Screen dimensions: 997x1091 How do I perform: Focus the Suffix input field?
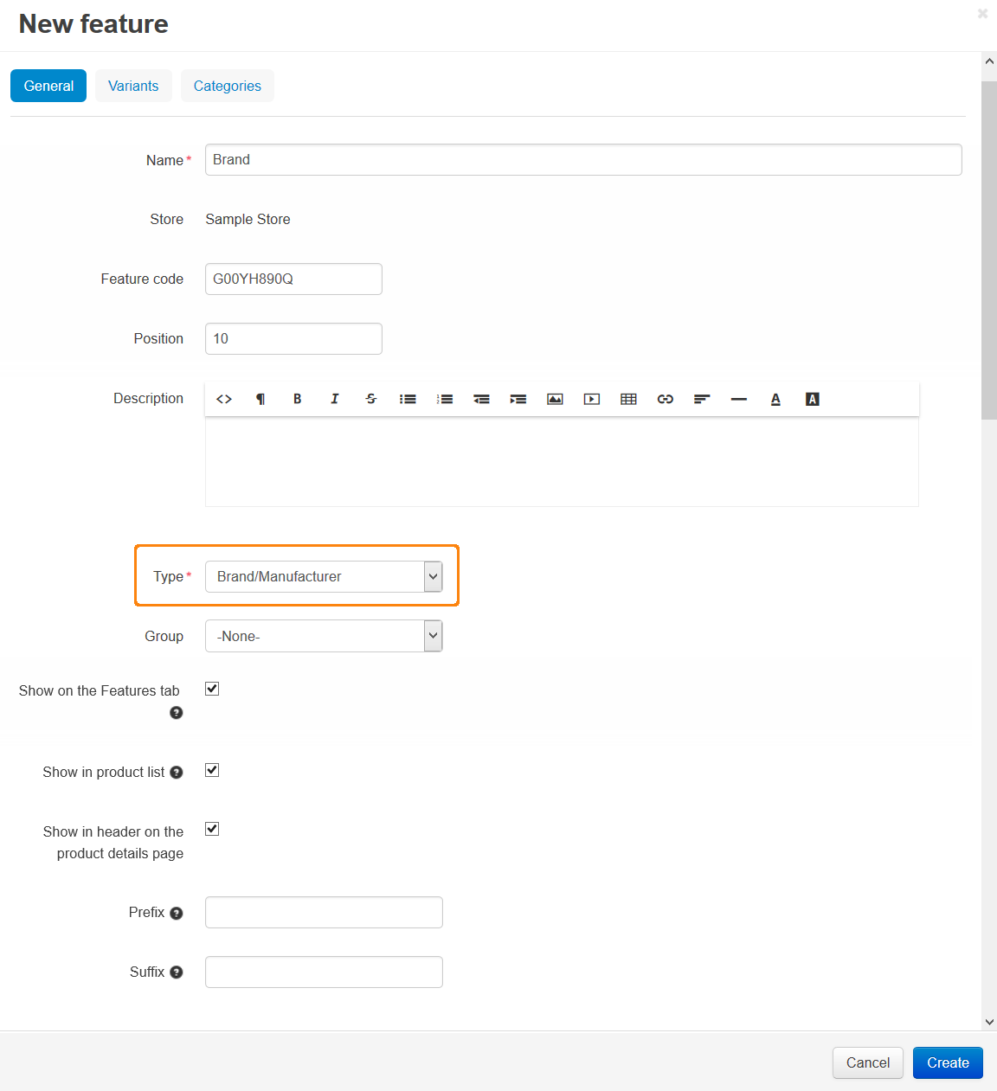324,972
